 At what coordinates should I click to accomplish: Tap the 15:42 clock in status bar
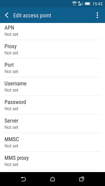pyautogui.click(x=97, y=4)
